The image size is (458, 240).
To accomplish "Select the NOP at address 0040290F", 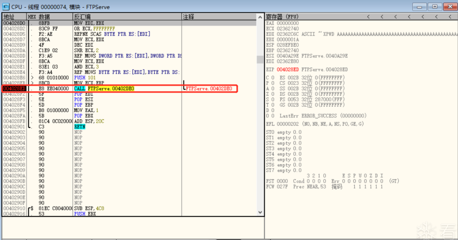I will click(78, 203).
